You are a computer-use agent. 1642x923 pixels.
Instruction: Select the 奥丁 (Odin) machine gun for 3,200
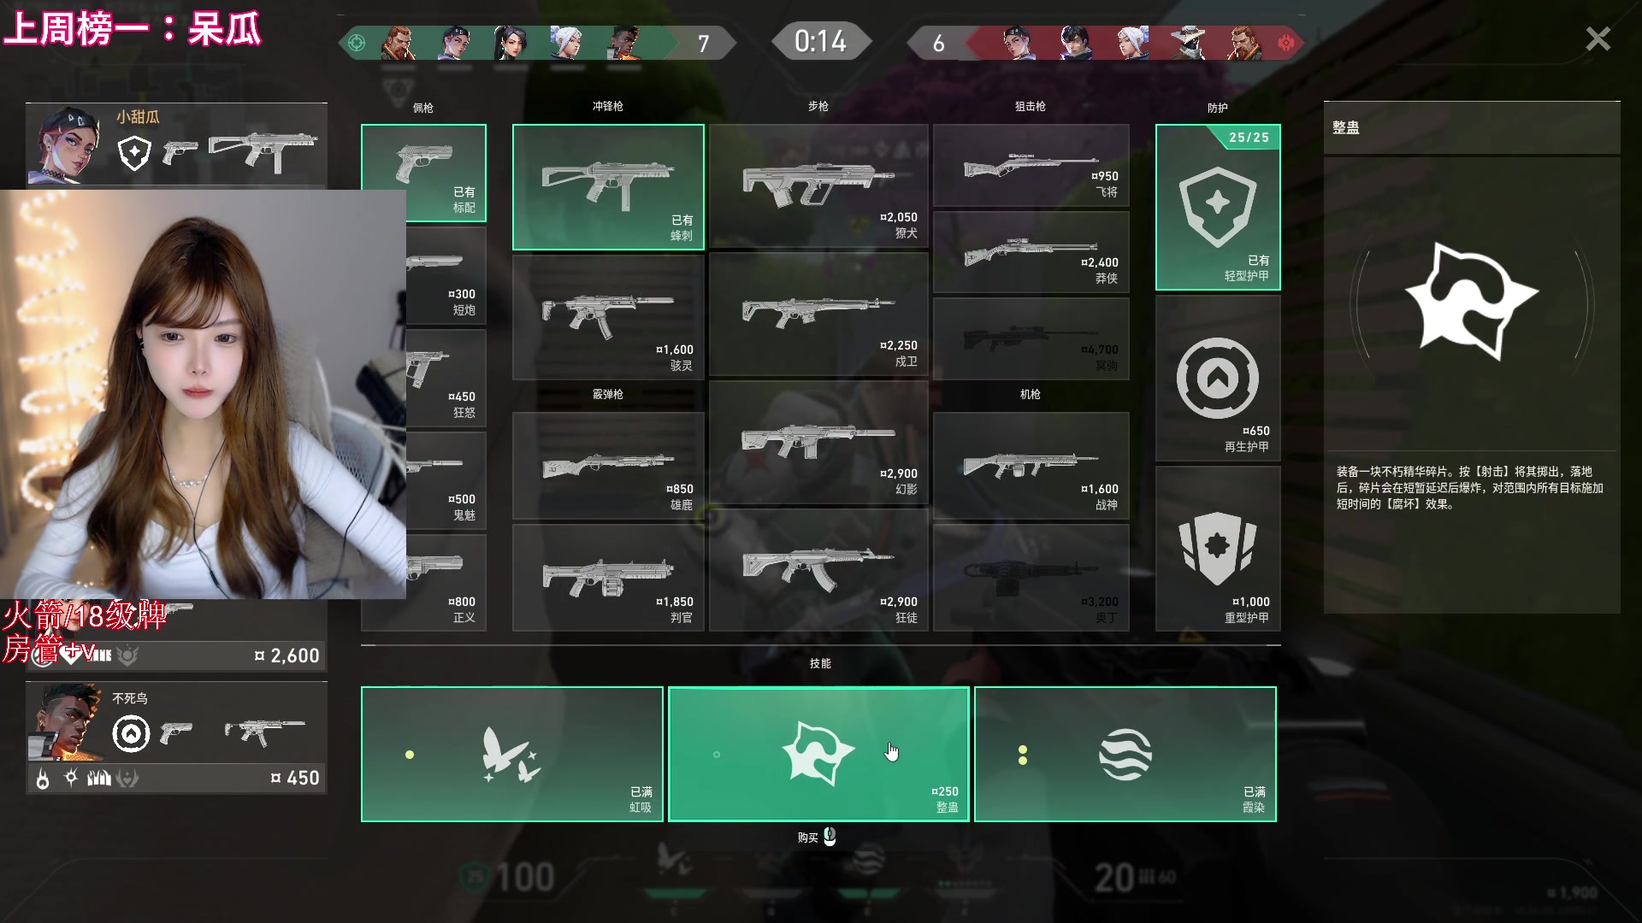tap(1031, 578)
